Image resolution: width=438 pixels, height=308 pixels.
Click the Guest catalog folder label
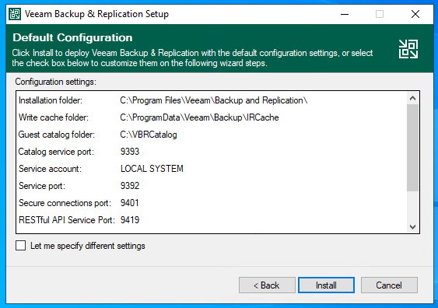57,135
